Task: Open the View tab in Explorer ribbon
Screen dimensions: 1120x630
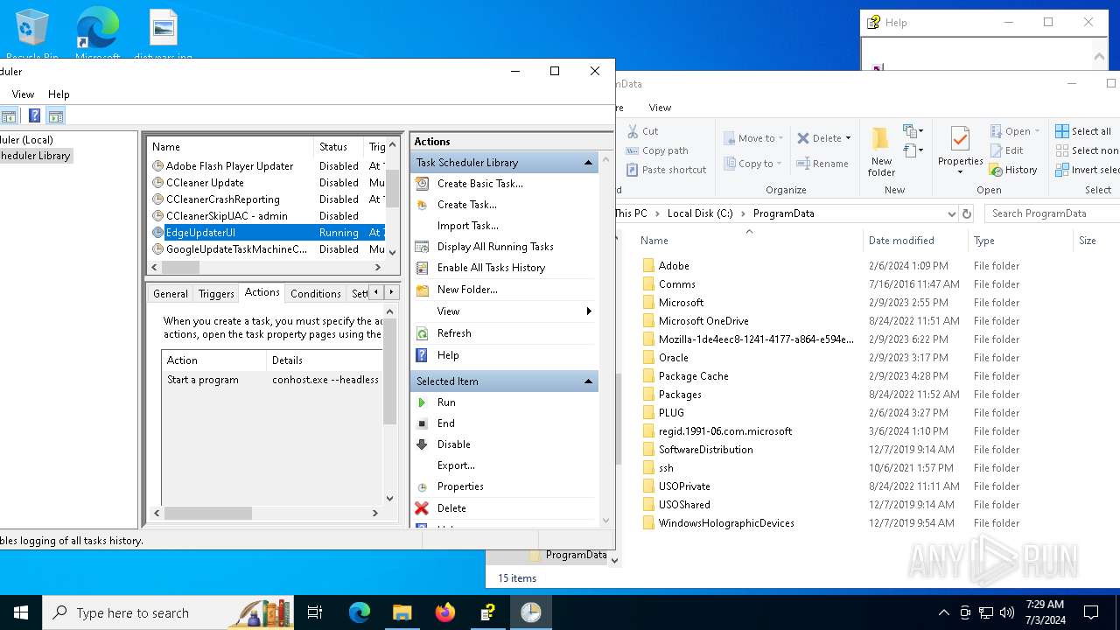Action: (x=660, y=108)
